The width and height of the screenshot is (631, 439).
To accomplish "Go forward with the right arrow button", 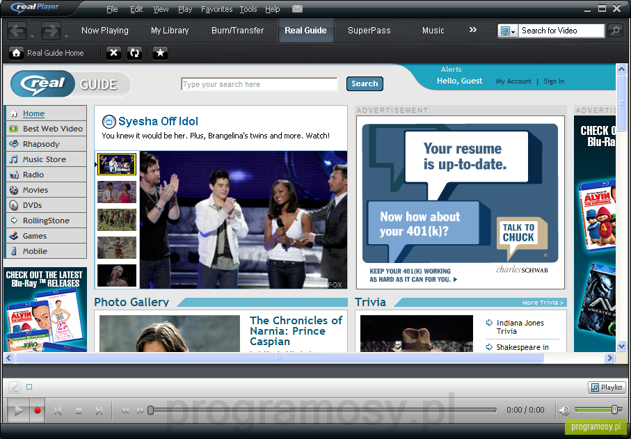I will [x=51, y=31].
